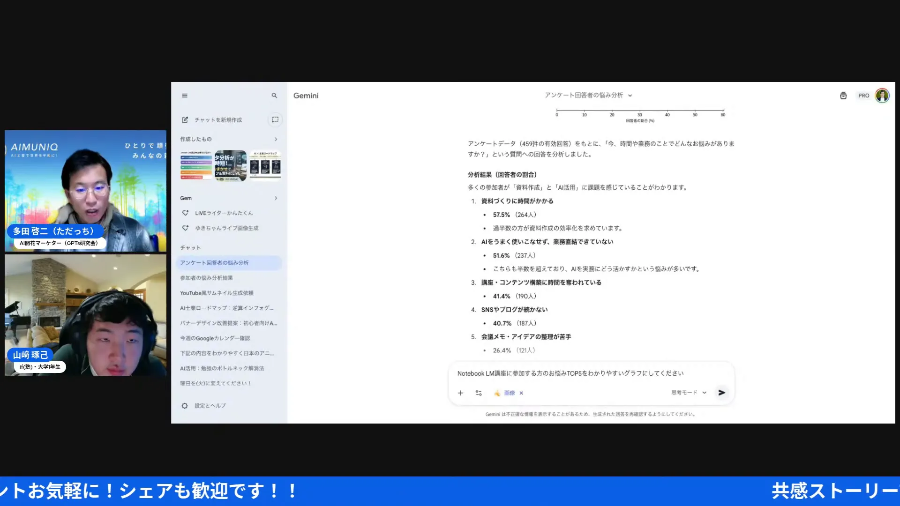Open the sidebar hamburger menu
The image size is (900, 506).
(x=184, y=95)
